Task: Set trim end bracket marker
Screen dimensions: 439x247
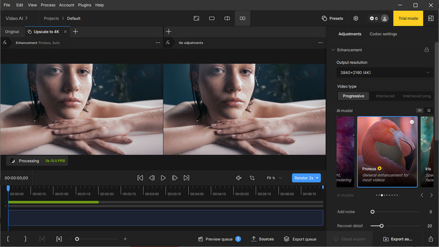Action: 25,239
